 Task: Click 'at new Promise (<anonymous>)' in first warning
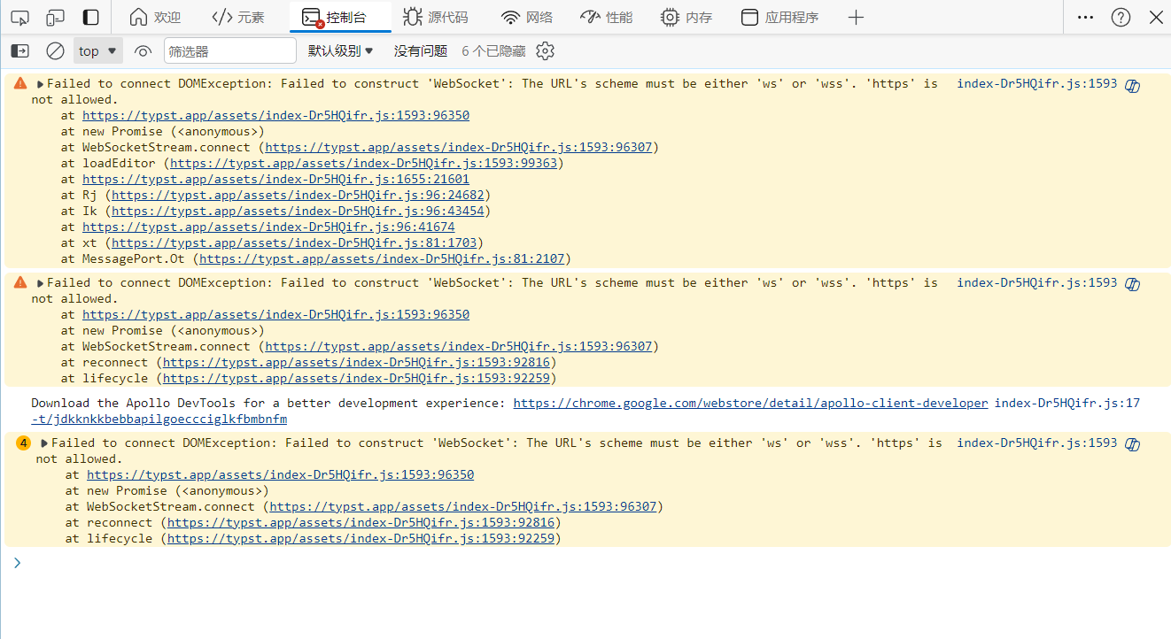(162, 131)
